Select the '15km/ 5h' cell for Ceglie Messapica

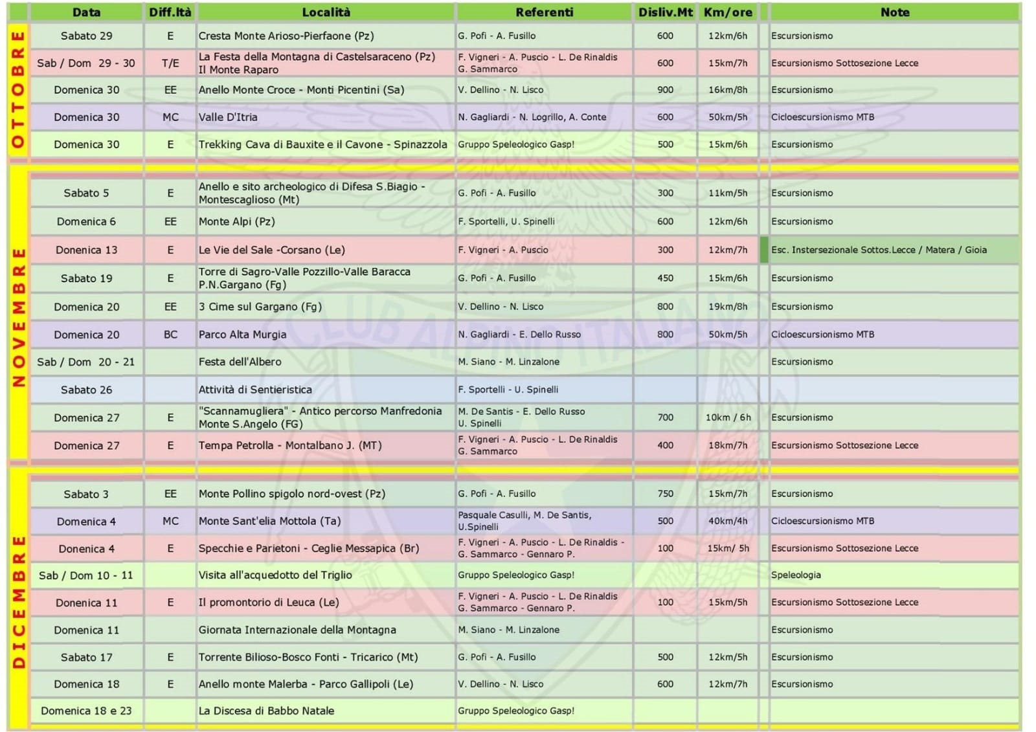pos(728,548)
